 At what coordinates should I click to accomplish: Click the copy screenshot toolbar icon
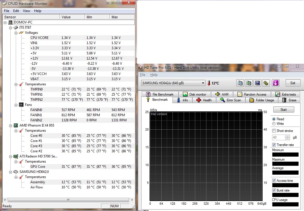point(249,83)
